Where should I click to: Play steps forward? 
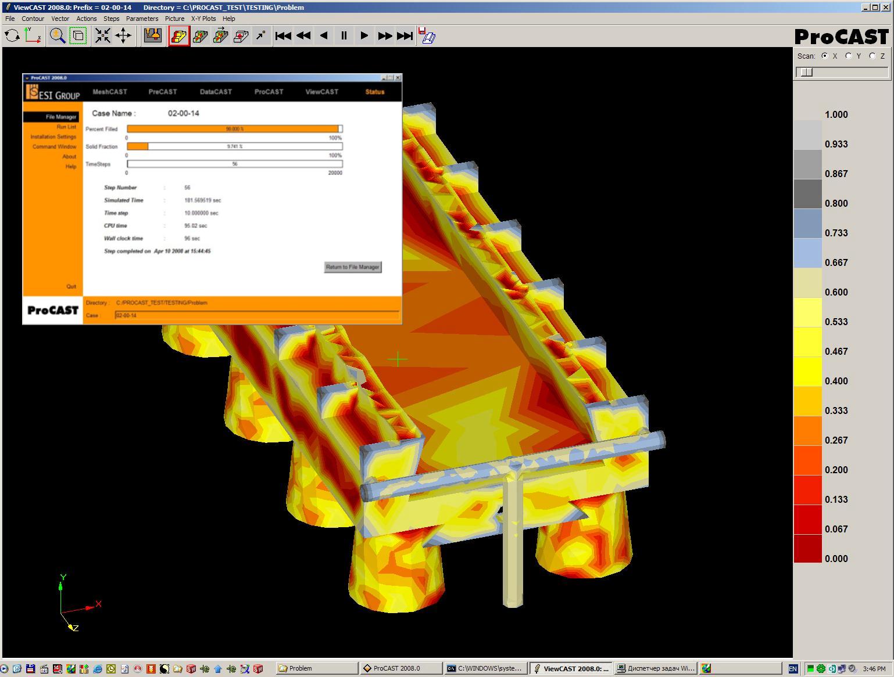click(x=364, y=36)
